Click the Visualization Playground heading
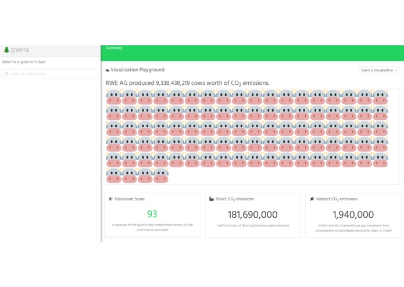 point(137,70)
